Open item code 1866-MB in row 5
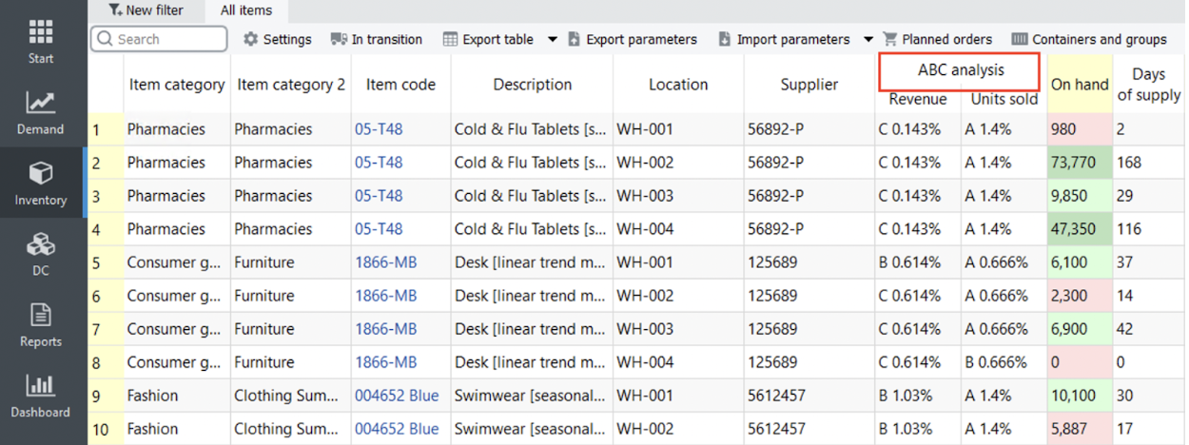 coord(385,262)
